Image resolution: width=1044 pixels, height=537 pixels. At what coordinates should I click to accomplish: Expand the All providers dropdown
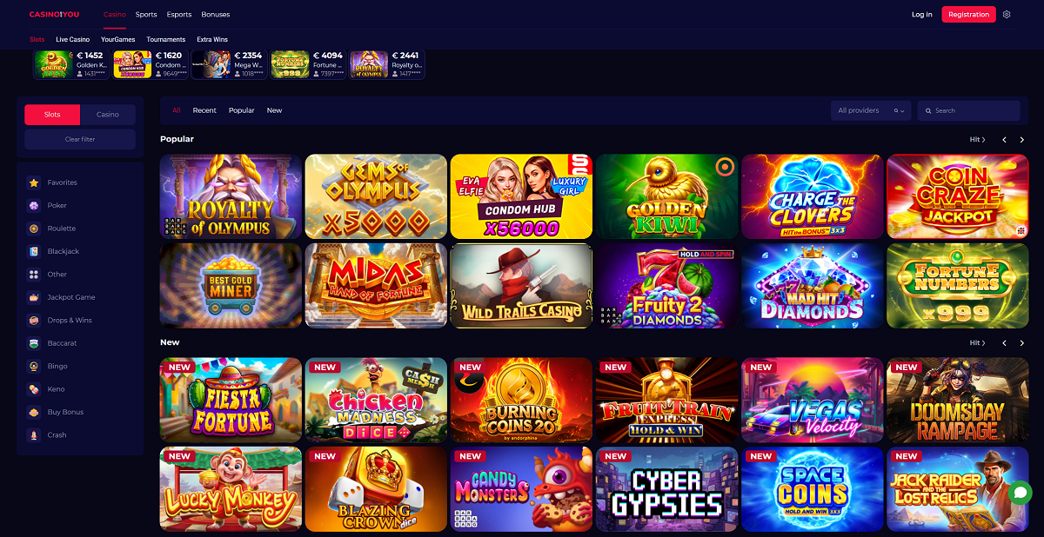pos(872,110)
